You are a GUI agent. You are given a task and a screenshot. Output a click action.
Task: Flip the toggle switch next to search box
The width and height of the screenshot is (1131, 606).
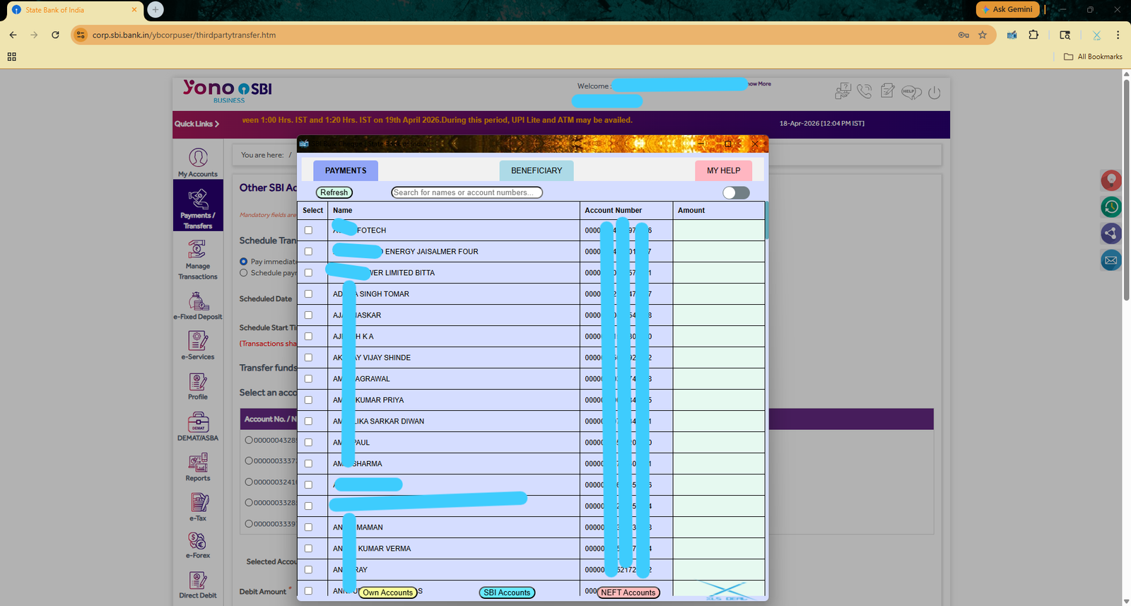coord(736,193)
